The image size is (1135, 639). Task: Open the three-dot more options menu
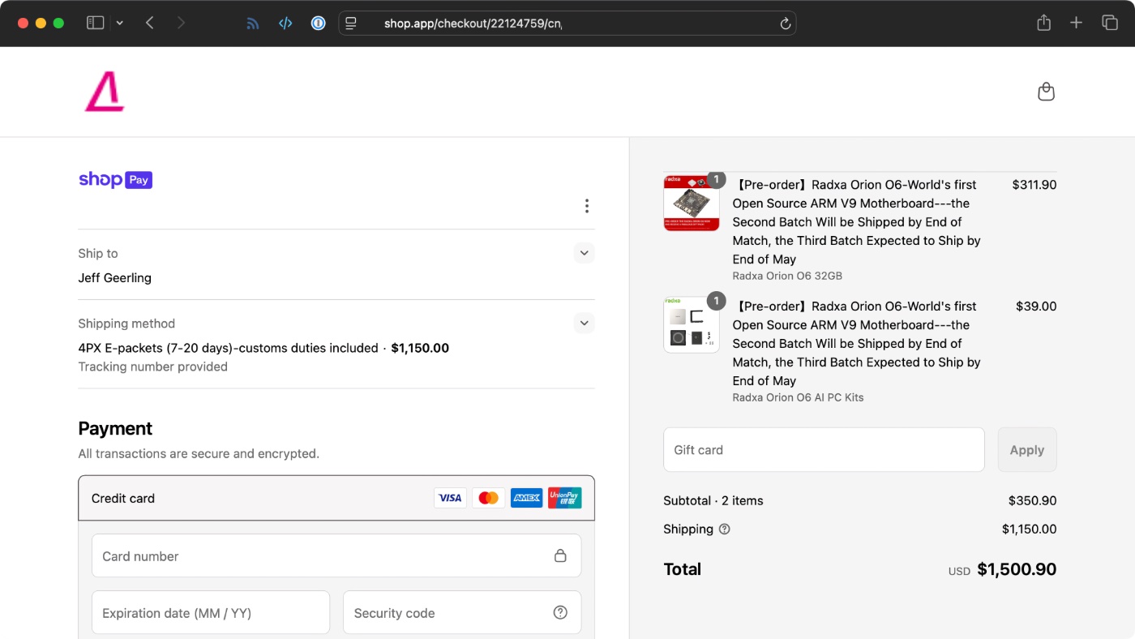tap(587, 206)
